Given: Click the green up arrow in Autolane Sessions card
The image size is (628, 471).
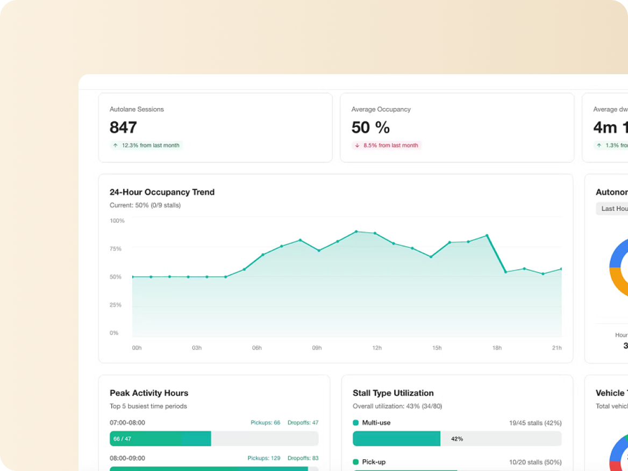Looking at the screenshot, I should [116, 145].
